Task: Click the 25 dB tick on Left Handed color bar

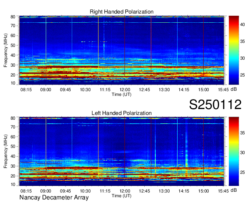Action: tap(242, 172)
